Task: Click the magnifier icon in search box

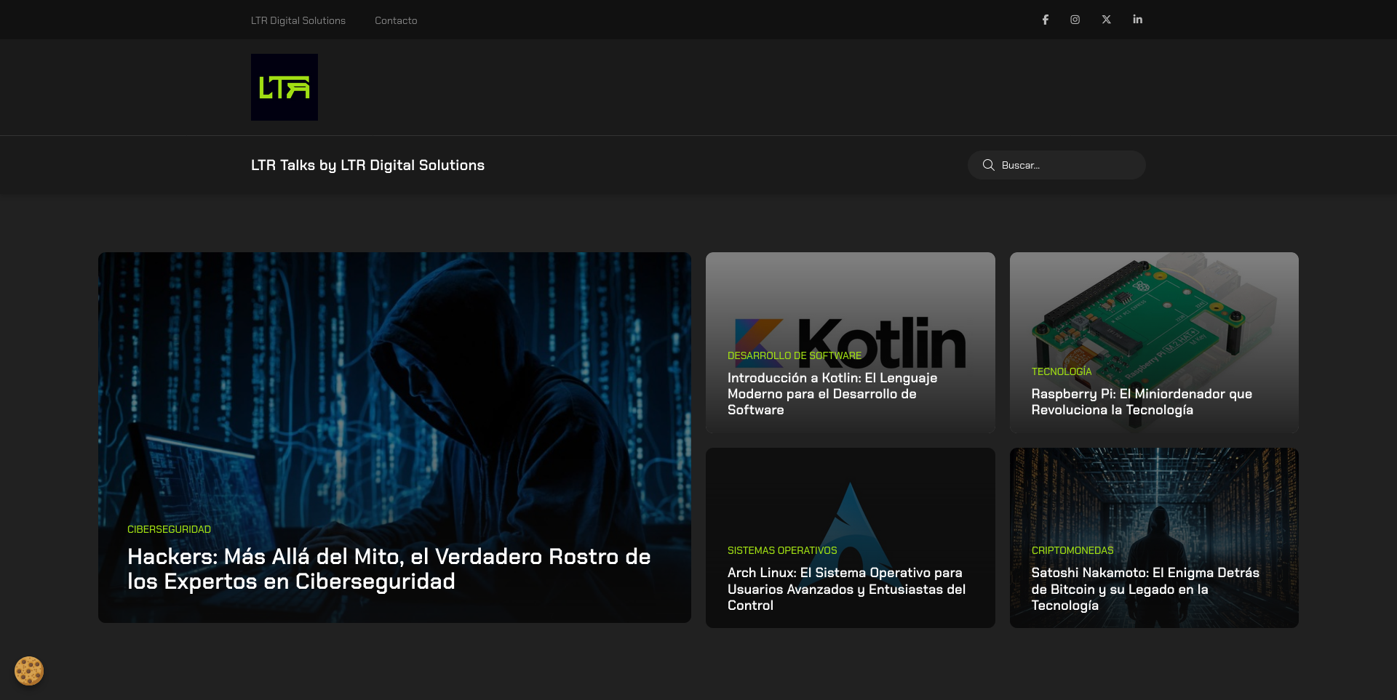Action: coord(988,165)
